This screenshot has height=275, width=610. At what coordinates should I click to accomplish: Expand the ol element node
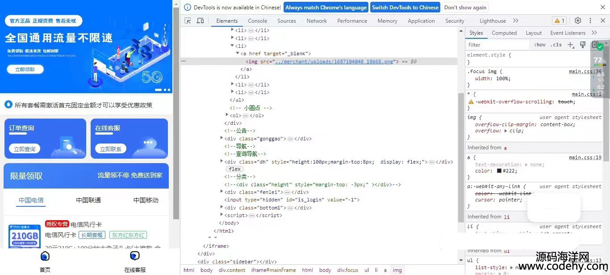[x=227, y=115]
